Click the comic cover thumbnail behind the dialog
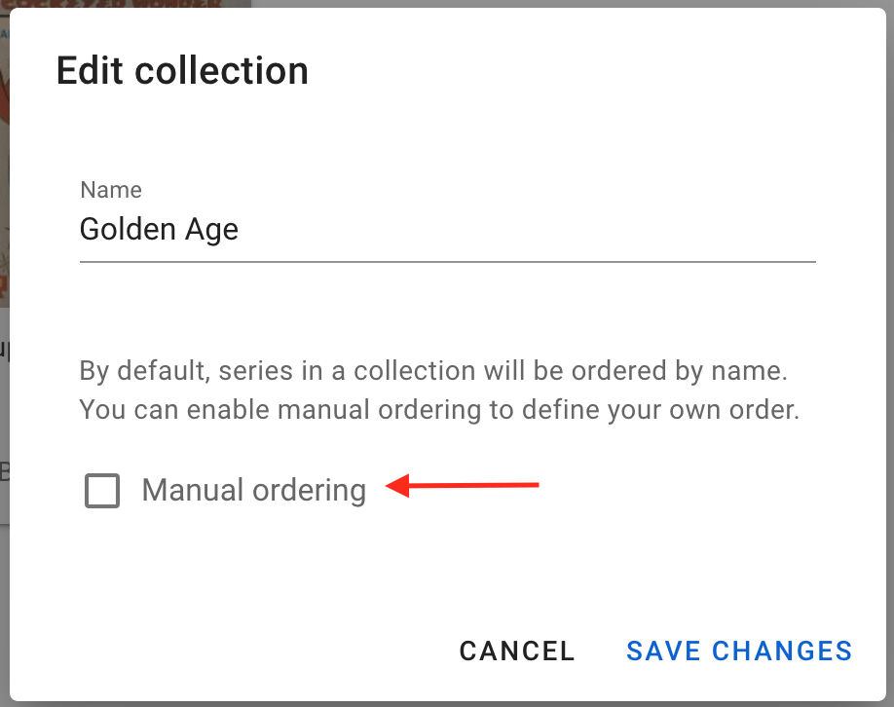This screenshot has height=707, width=894. 4,146
